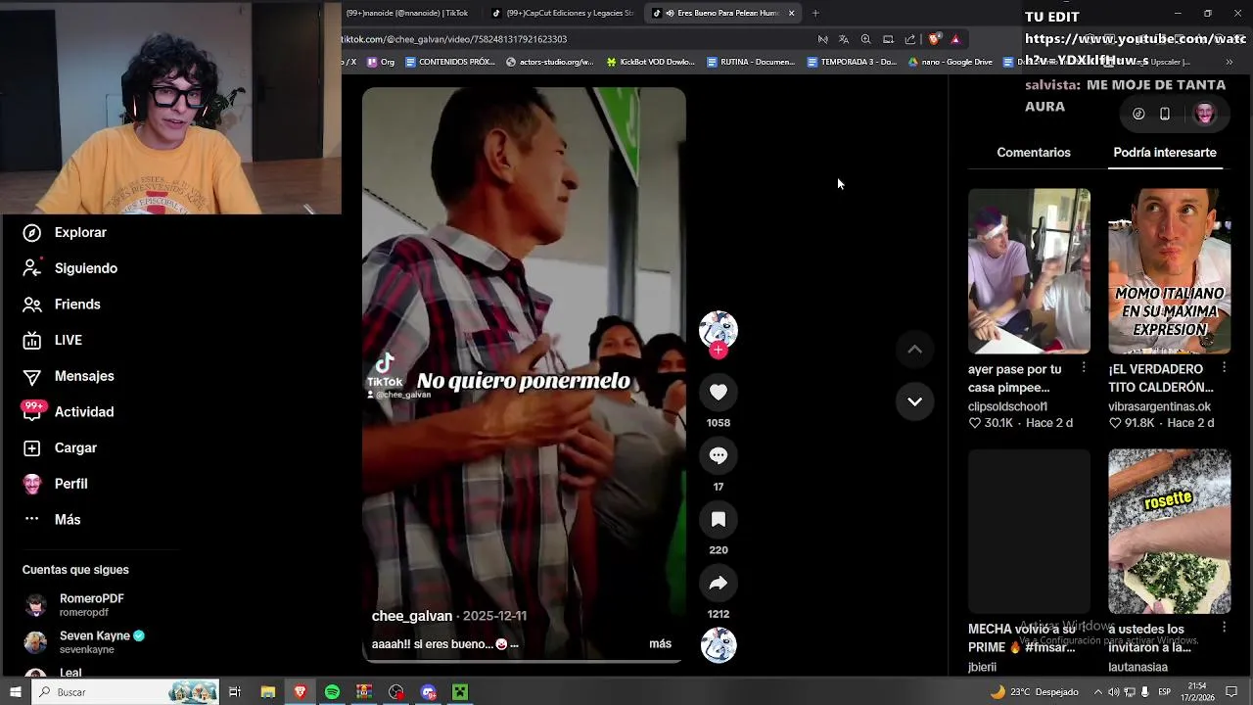Close the 'Eres Bueno Para Pelear' tab
The height and width of the screenshot is (705, 1253).
[791, 13]
